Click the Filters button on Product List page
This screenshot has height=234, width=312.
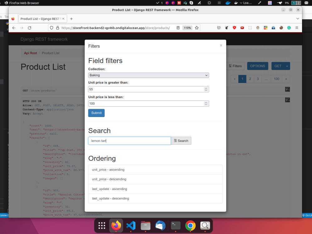(235, 66)
